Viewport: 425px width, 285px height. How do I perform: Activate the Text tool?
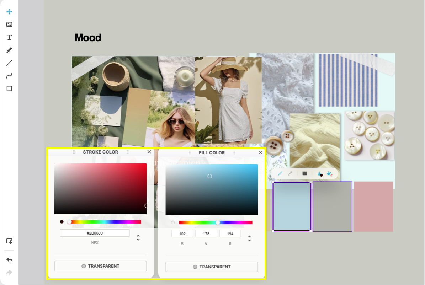point(9,37)
